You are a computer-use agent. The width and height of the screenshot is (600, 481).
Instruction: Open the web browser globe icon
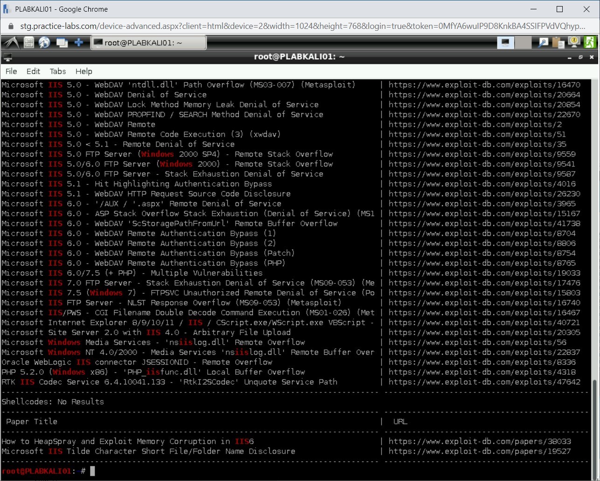pos(44,43)
